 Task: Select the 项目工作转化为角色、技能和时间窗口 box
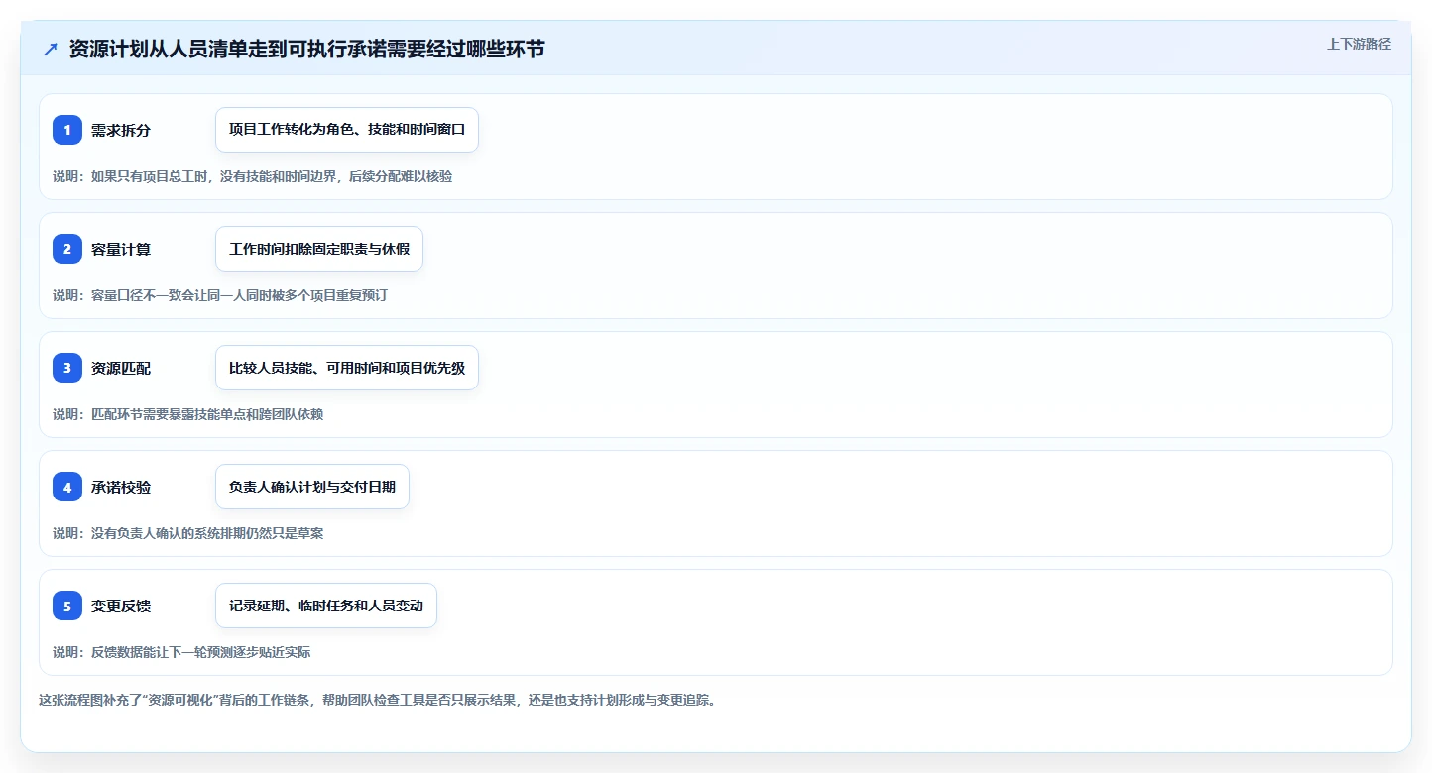coord(347,130)
